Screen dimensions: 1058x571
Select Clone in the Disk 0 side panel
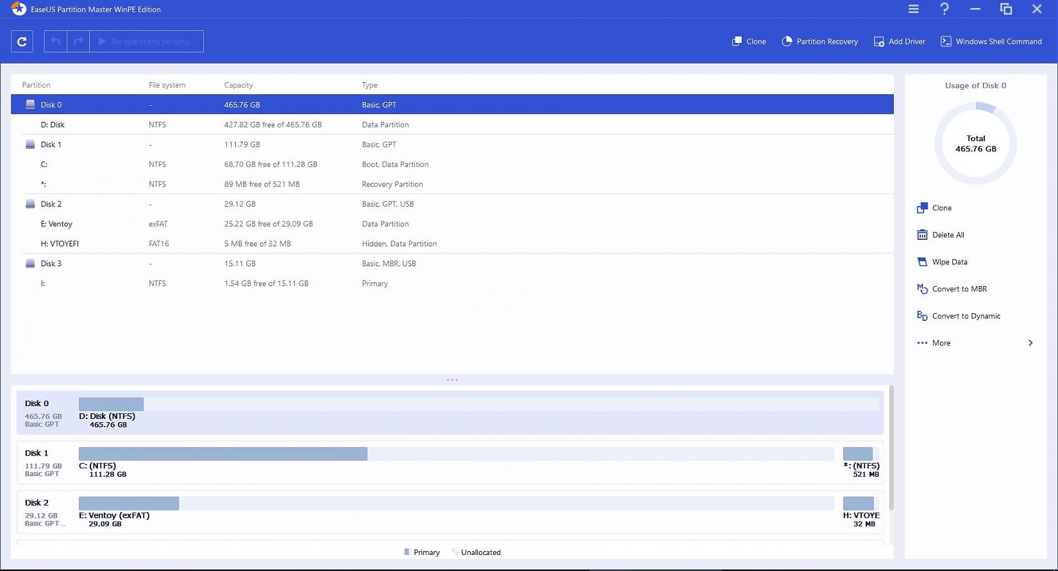pos(934,208)
